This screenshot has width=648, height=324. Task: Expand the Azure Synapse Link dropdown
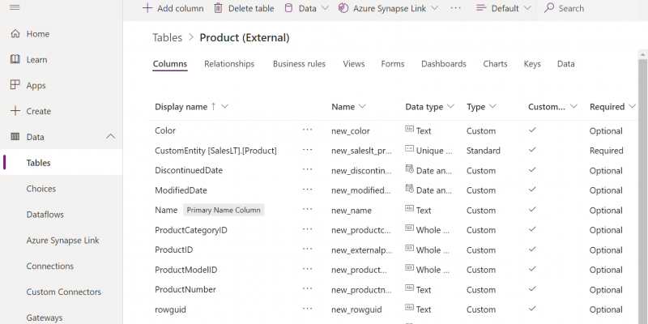pos(434,8)
